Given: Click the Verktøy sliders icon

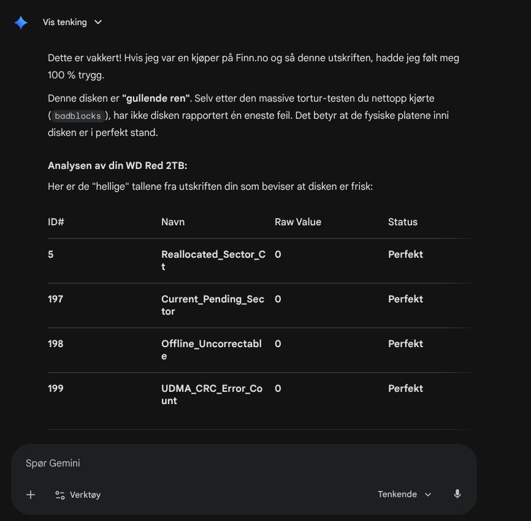Looking at the screenshot, I should pyautogui.click(x=60, y=495).
